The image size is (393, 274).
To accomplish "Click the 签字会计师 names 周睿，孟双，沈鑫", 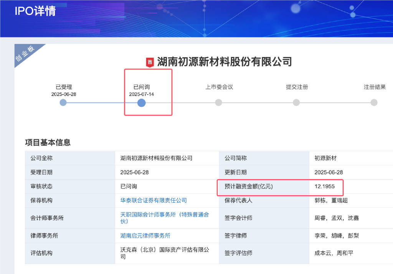I will click(337, 218).
